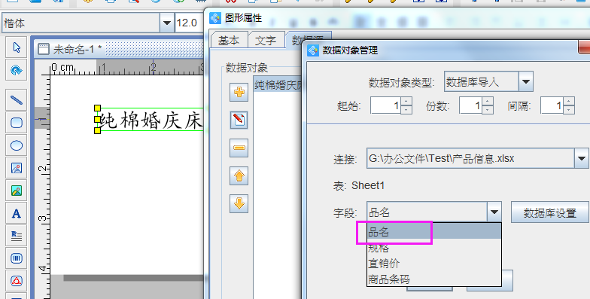
Task: Activate the text A tool
Action: pyautogui.click(x=17, y=213)
